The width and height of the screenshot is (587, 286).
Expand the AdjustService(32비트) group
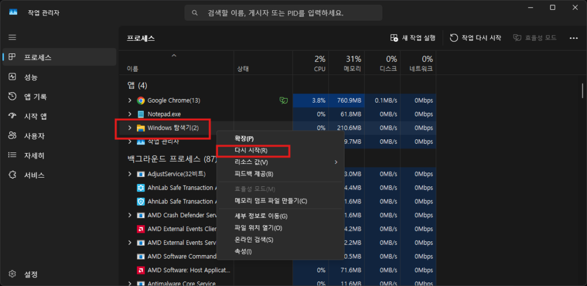(130, 174)
